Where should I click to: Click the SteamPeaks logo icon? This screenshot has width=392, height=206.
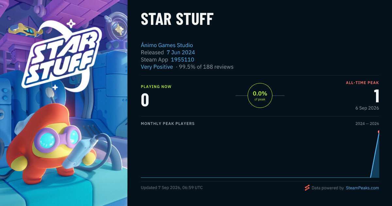coord(307,188)
